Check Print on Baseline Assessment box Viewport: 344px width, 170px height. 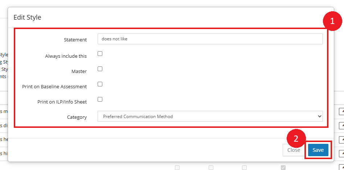point(100,84)
